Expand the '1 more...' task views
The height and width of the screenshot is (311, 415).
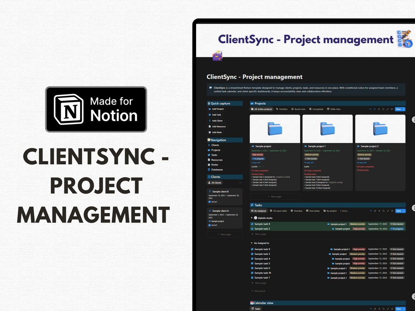pyautogui.click(x=344, y=211)
